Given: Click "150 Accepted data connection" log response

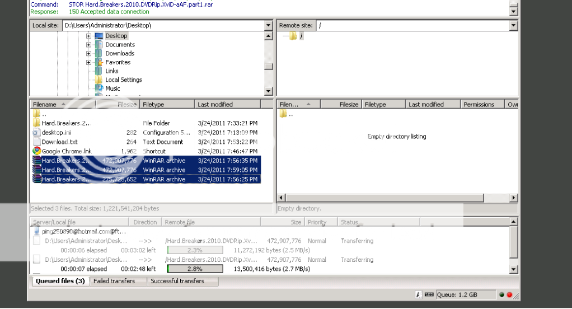Looking at the screenshot, I should [x=109, y=12].
